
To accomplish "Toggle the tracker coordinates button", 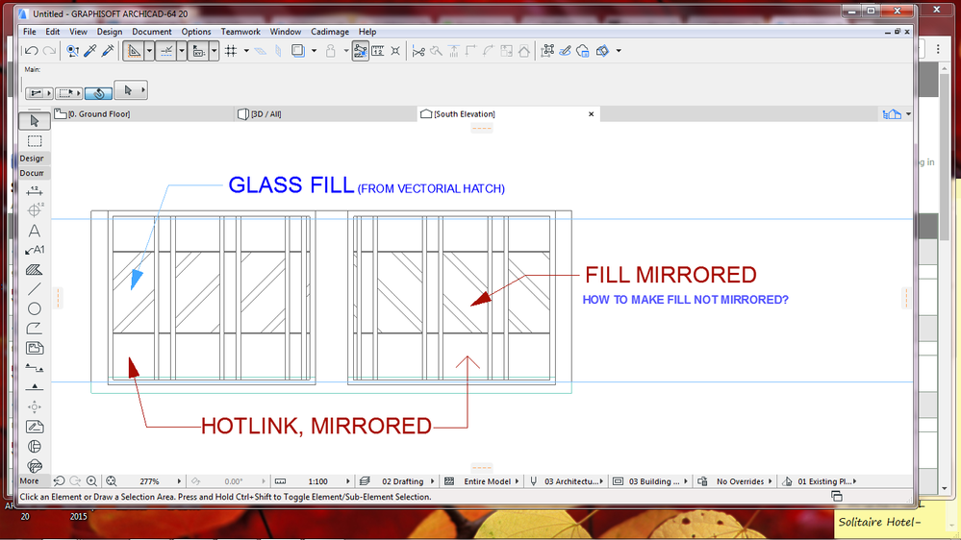I will 198,51.
